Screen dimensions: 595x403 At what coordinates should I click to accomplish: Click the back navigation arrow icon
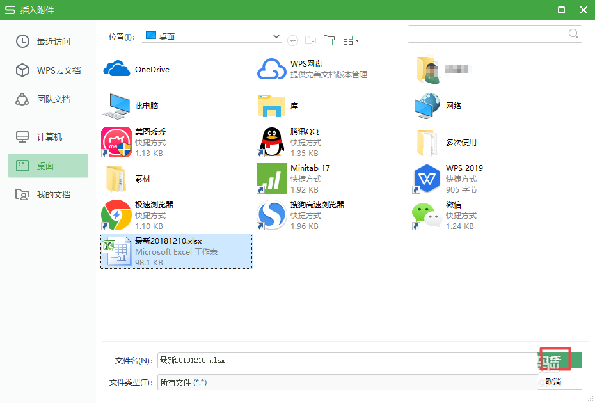coord(292,40)
